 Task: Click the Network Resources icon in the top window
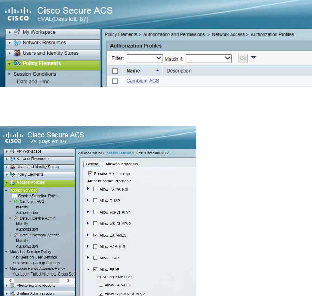[x=17, y=42]
